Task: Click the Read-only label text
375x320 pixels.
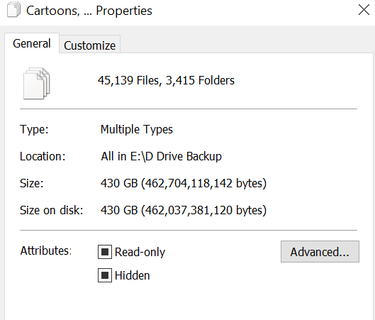Action: pyautogui.click(x=140, y=252)
